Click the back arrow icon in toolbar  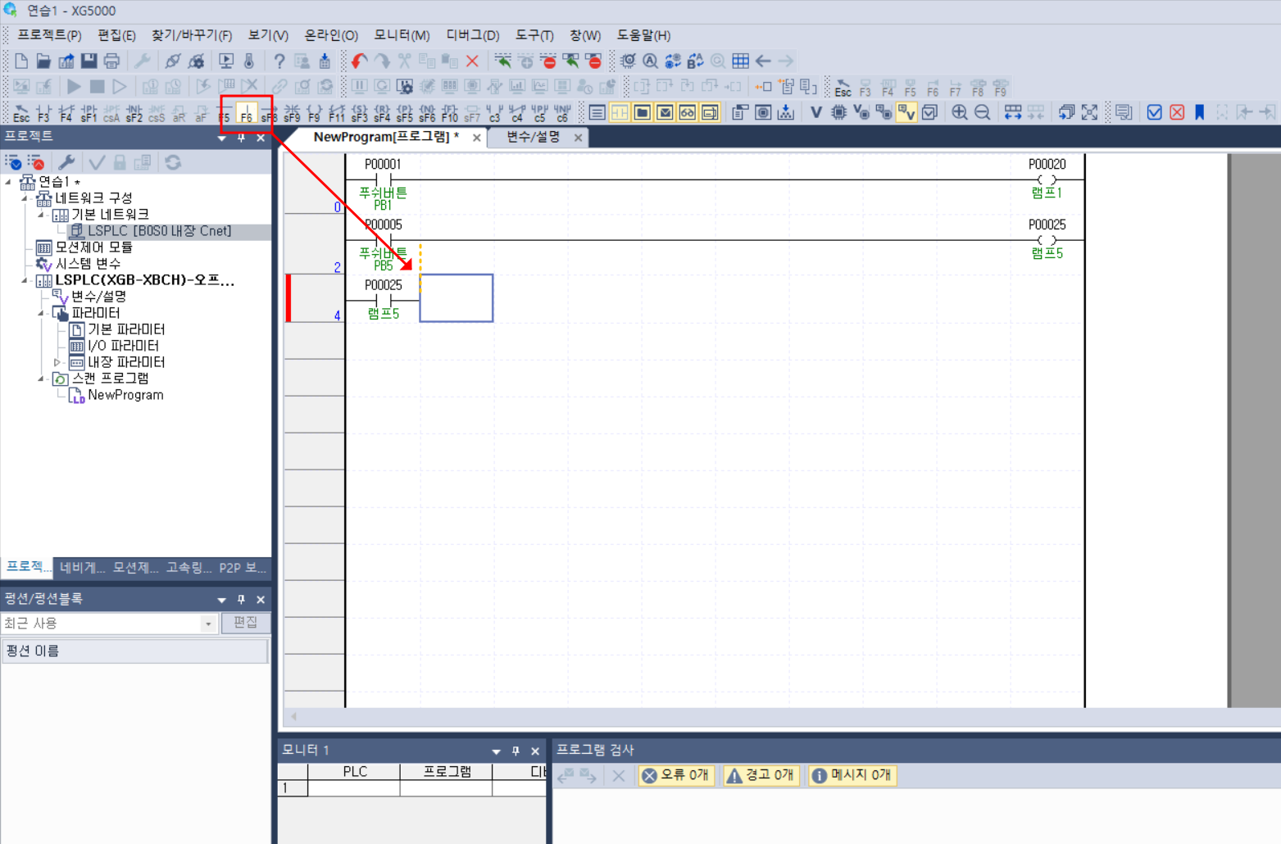pyautogui.click(x=763, y=61)
